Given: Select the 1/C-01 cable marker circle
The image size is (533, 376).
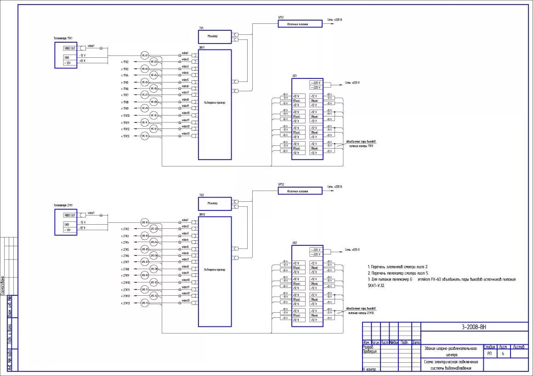Looking at the screenshot, I should point(145,55).
